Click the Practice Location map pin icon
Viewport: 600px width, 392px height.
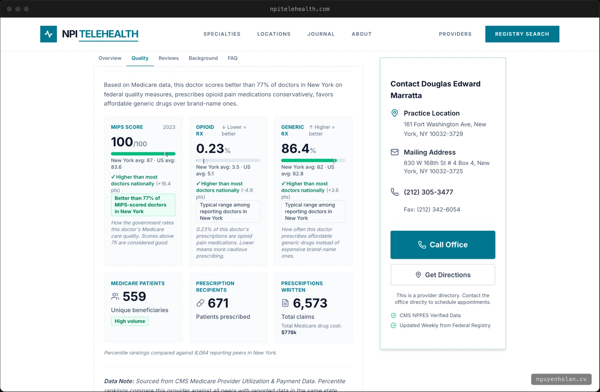click(394, 113)
